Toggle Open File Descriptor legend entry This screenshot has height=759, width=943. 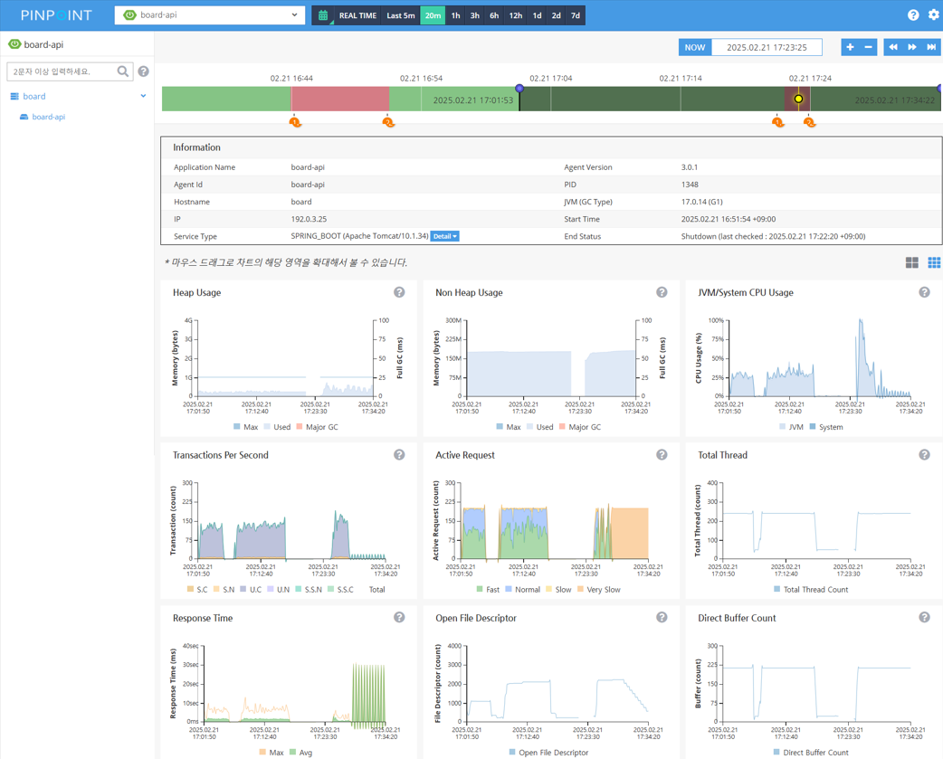tap(548, 753)
